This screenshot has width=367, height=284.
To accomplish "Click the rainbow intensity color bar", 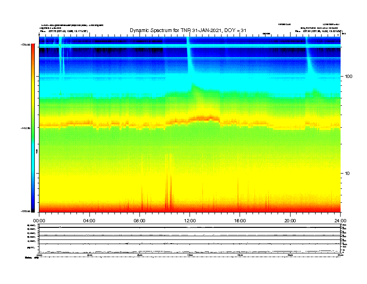I will pos(33,128).
